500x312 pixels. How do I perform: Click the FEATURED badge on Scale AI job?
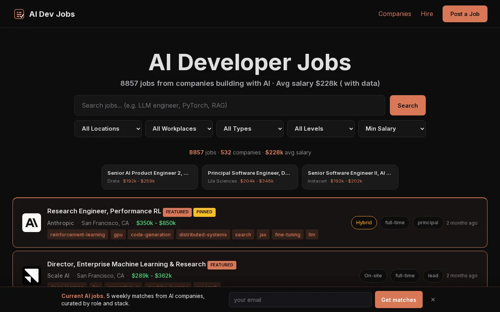pos(222,265)
